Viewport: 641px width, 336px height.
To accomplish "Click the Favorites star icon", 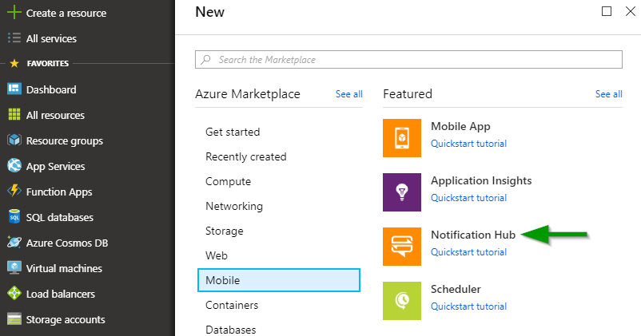I will coord(14,63).
